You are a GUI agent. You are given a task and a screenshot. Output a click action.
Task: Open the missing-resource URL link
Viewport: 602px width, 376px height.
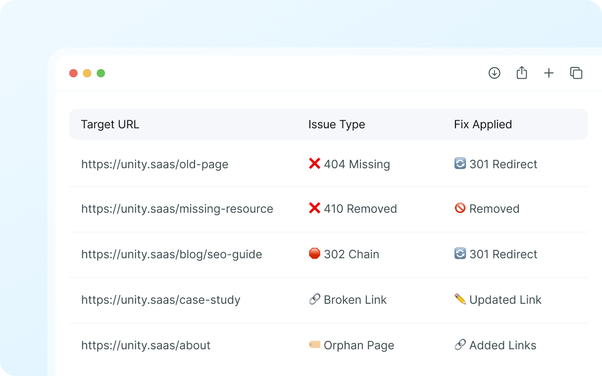(x=177, y=209)
